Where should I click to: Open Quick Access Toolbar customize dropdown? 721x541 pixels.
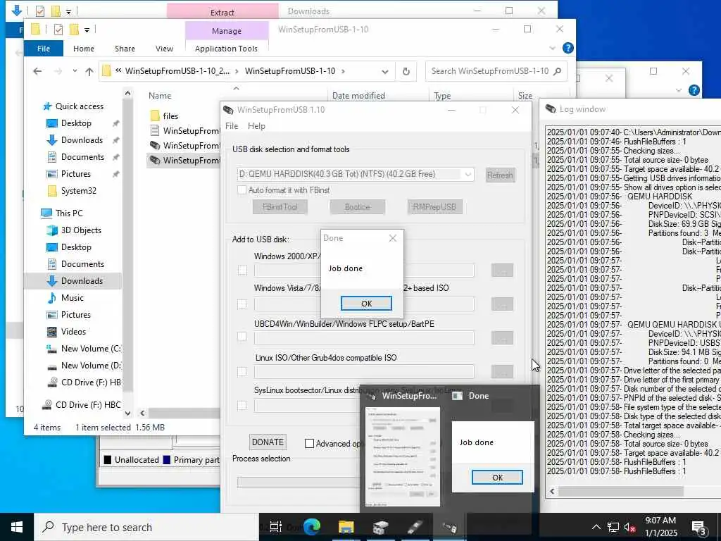[87, 30]
